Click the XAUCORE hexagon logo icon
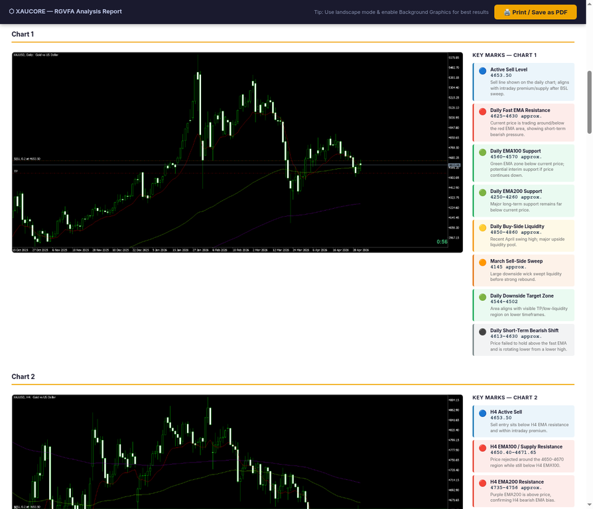 tap(11, 11)
